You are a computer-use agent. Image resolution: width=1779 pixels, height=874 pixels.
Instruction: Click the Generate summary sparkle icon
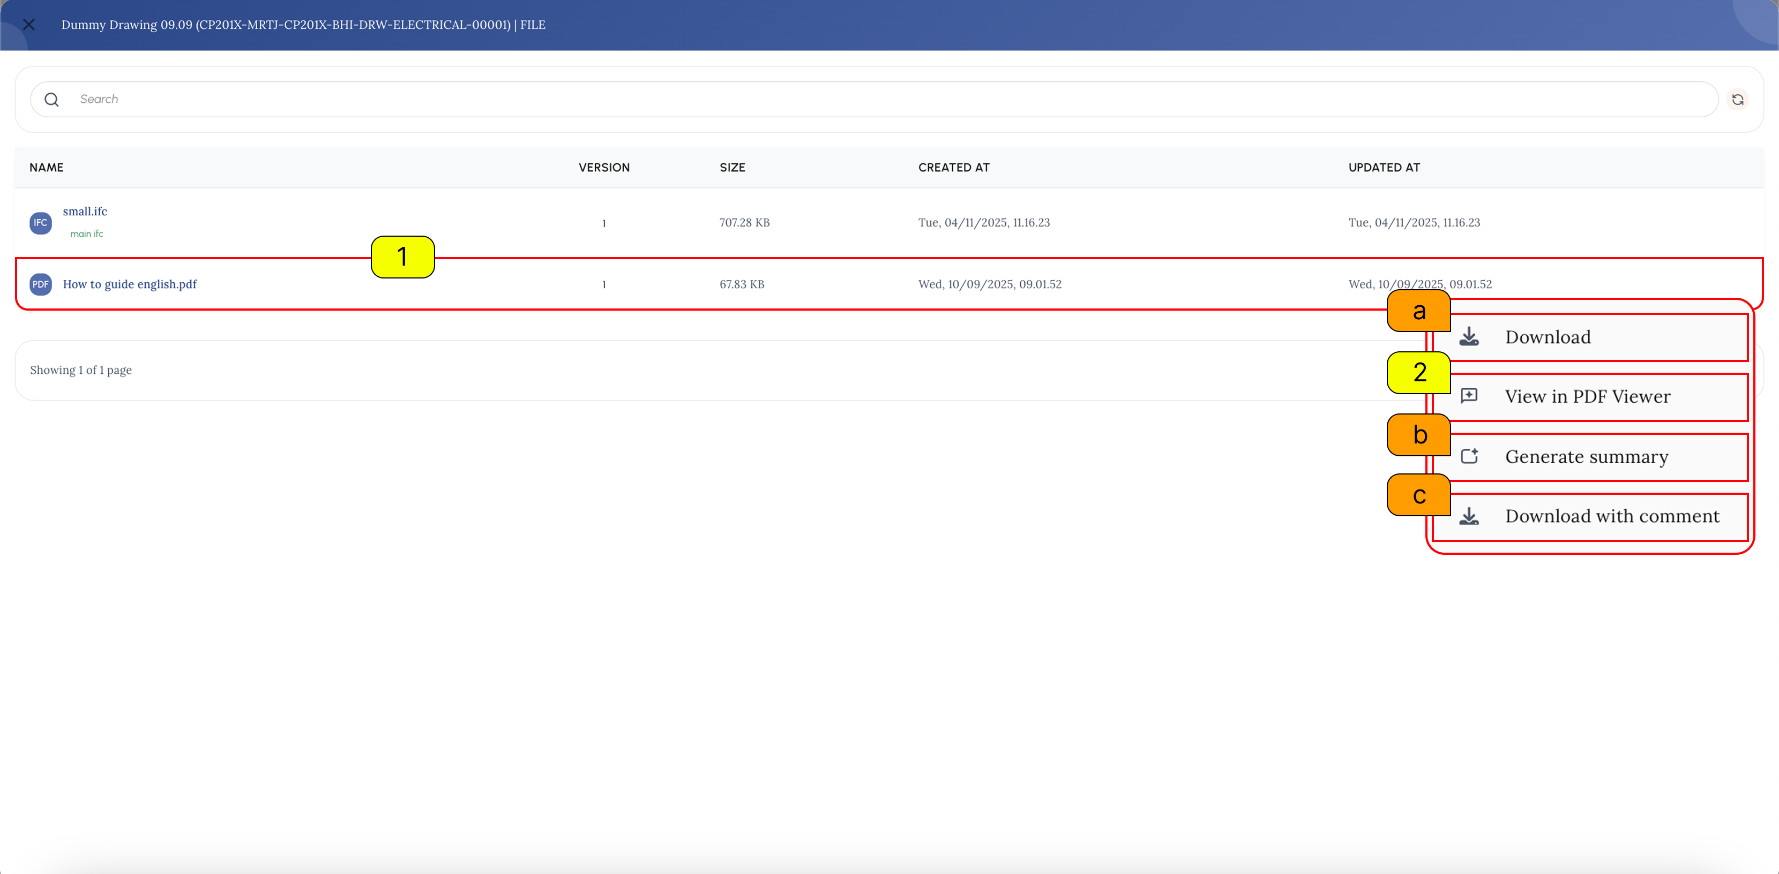click(1469, 456)
